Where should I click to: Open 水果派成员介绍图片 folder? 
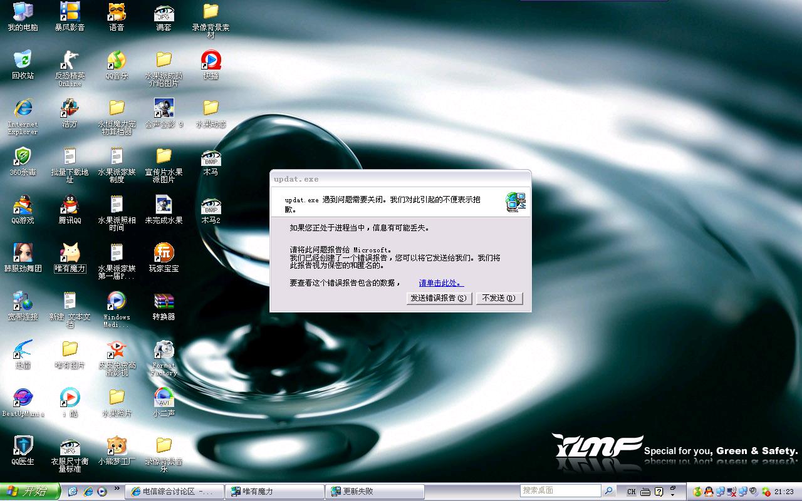[x=164, y=69]
